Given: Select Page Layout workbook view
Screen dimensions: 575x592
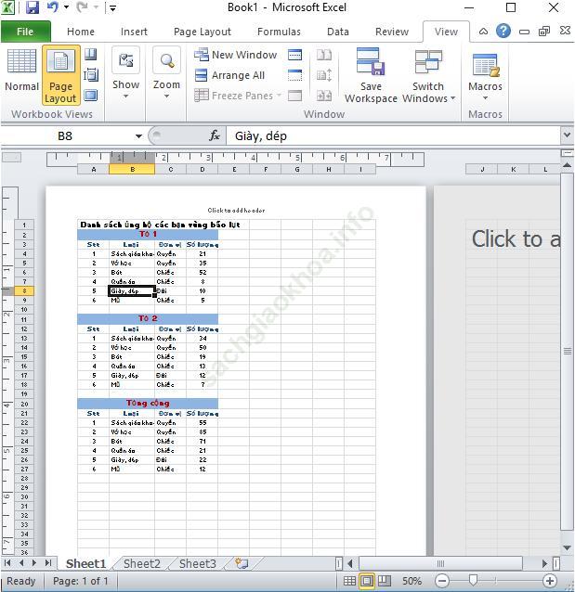Looking at the screenshot, I should pyautogui.click(x=61, y=75).
